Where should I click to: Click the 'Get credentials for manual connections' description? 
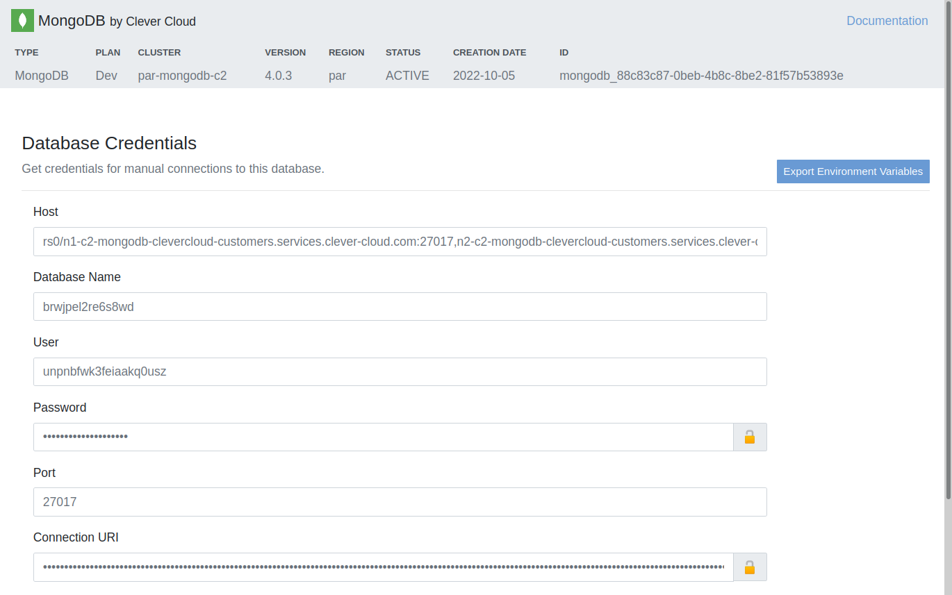(173, 169)
